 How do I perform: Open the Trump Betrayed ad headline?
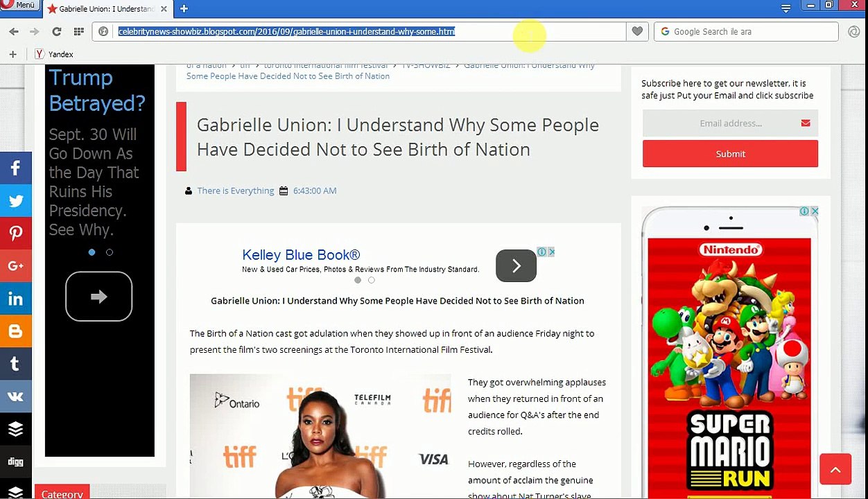[96, 90]
